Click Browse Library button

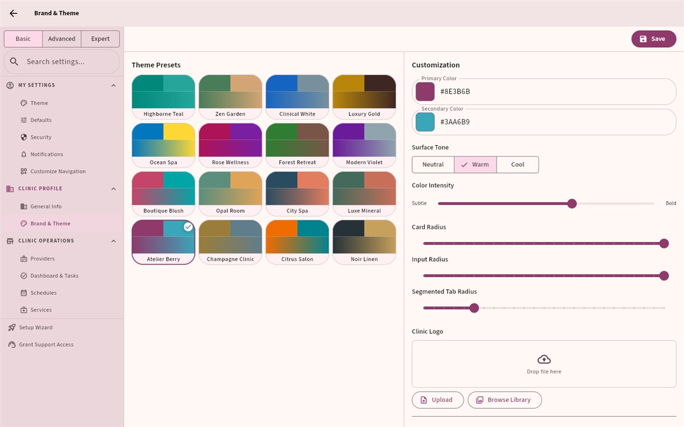click(x=504, y=400)
